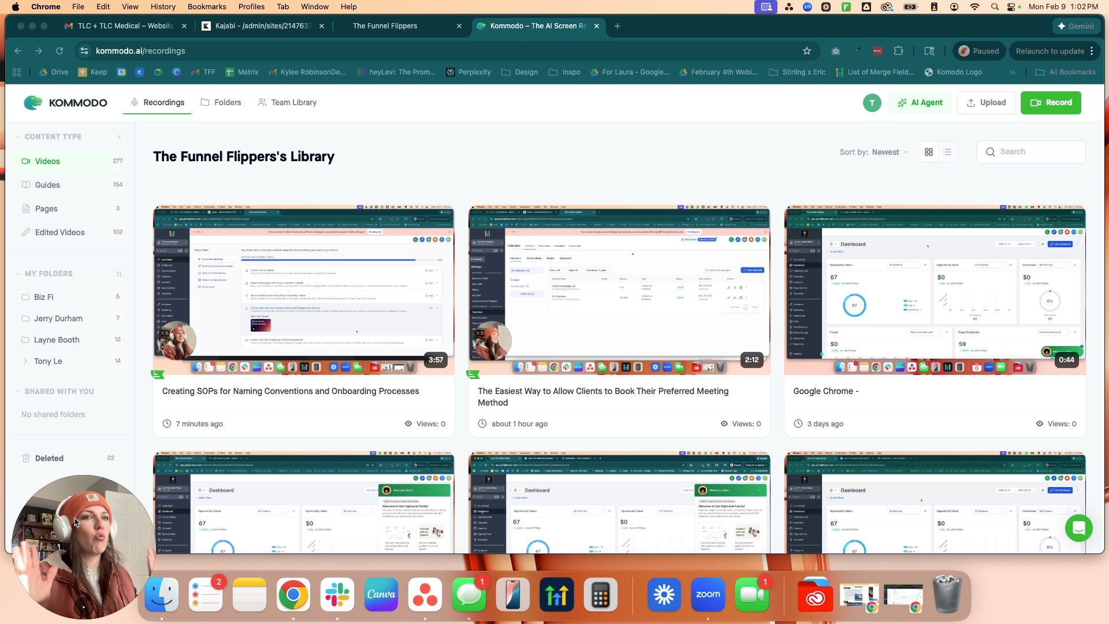Open the AI Agent assistant
This screenshot has width=1109, height=624.
[920, 103]
